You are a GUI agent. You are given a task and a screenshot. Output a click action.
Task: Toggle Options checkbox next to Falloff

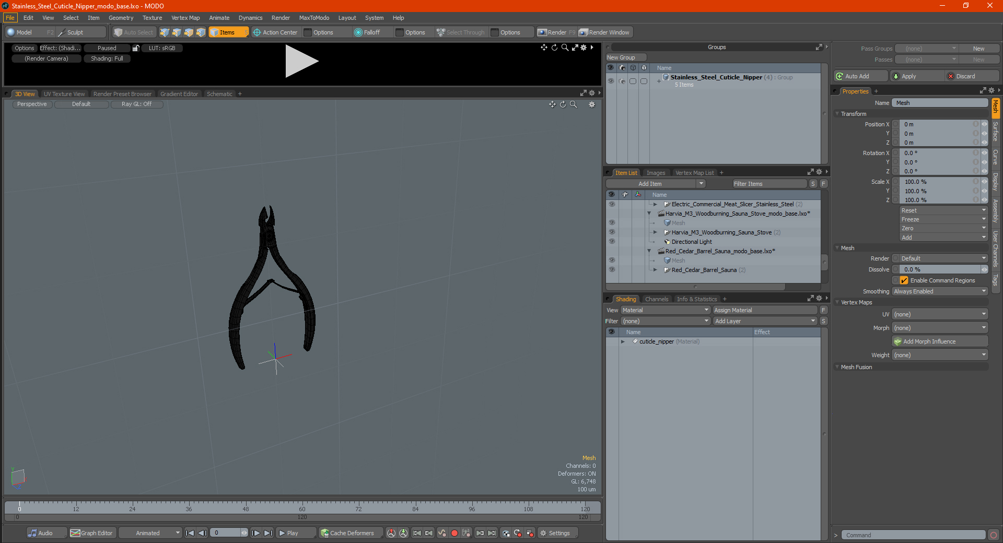(x=400, y=32)
